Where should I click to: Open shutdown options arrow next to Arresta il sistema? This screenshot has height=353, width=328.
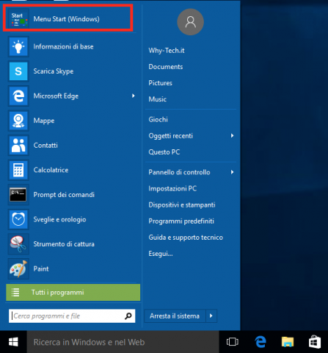click(x=211, y=316)
